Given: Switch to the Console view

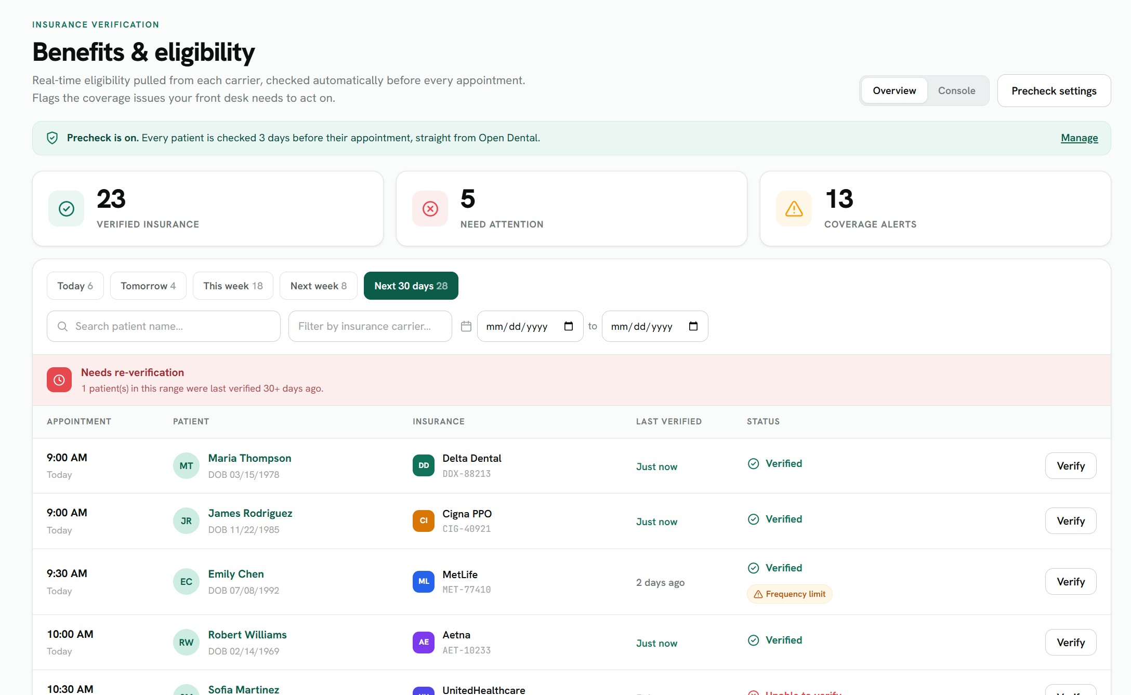Looking at the screenshot, I should (956, 90).
